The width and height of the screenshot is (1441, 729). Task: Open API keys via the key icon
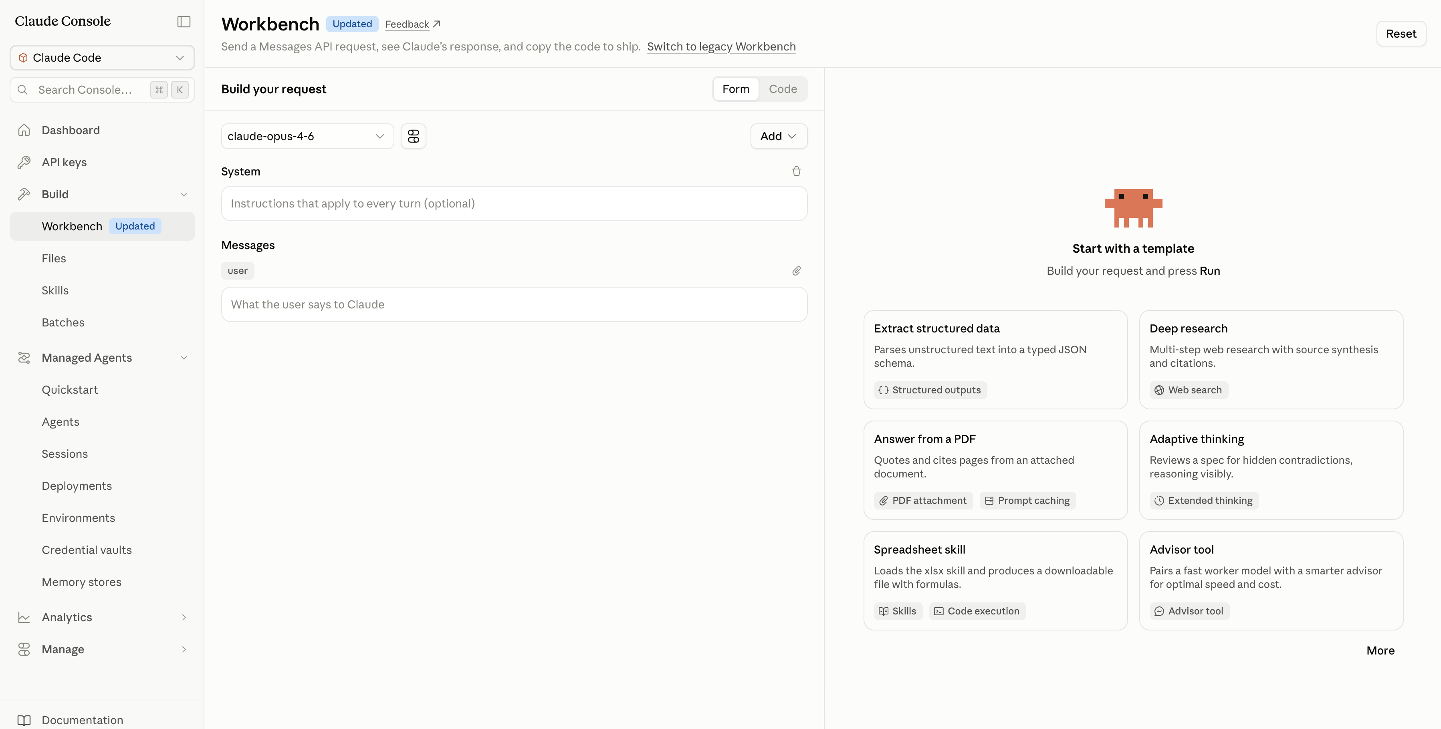(x=24, y=162)
